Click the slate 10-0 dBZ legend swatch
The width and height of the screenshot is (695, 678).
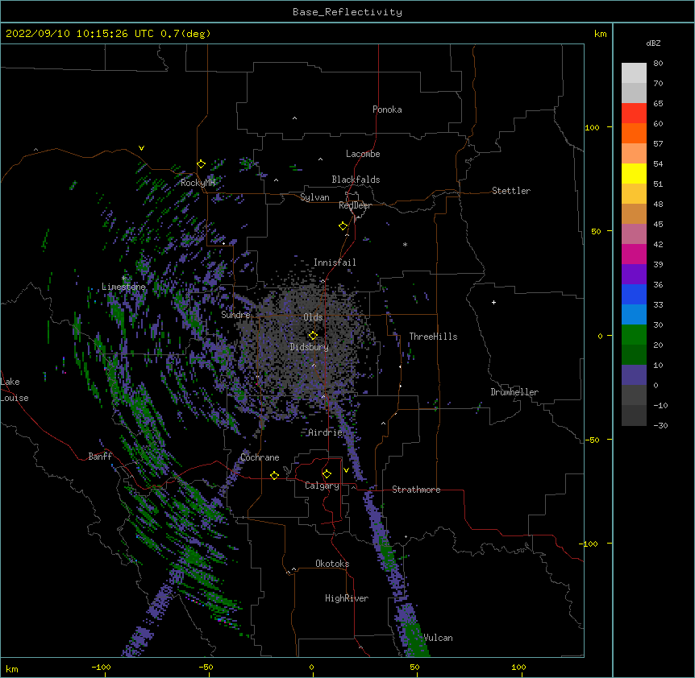(634, 375)
